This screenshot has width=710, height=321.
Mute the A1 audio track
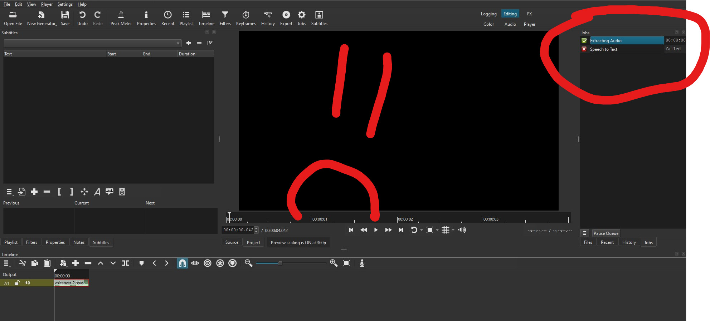tap(27, 283)
